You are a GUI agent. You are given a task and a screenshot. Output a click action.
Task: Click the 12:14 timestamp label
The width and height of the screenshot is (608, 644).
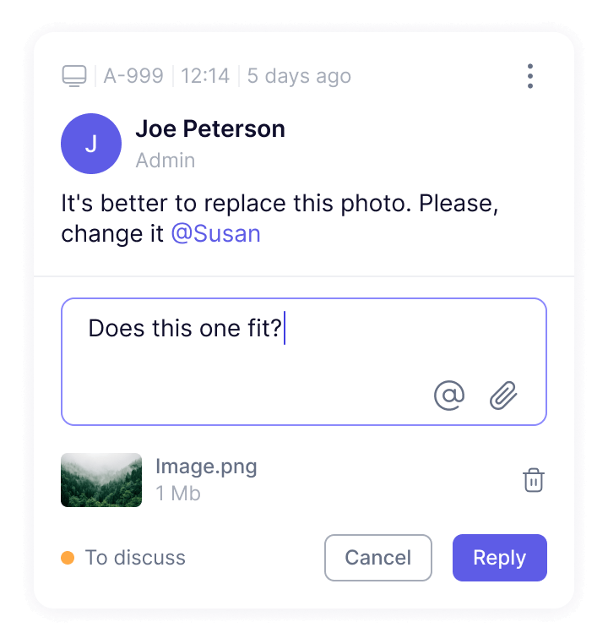(x=205, y=76)
